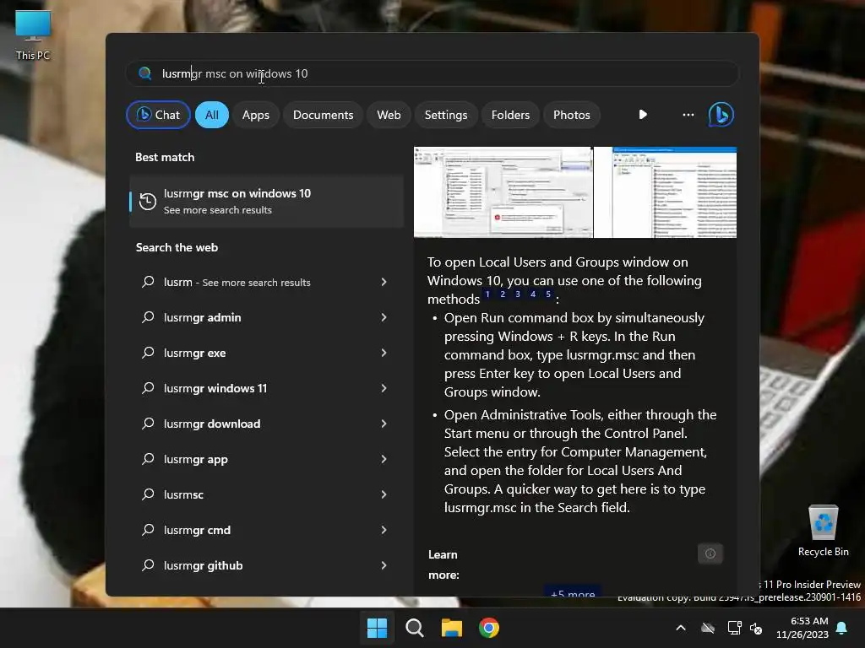Image resolution: width=865 pixels, height=648 pixels.
Task: Switch to the Settings filter
Action: (x=446, y=115)
